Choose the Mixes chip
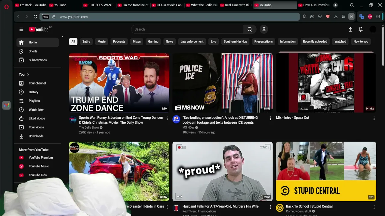The width and height of the screenshot is (385, 216). (137, 41)
